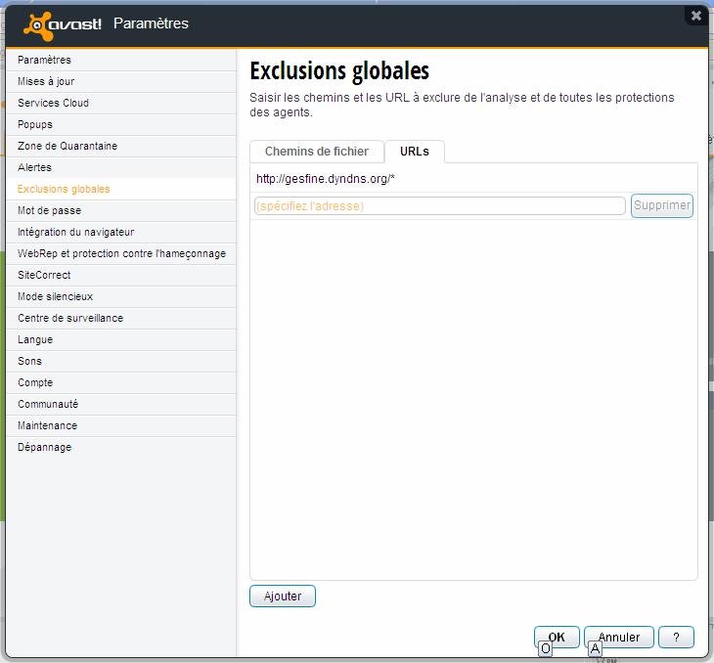Open Intégration du navigateur settings
Screen dimensions: 714x663
[75, 232]
